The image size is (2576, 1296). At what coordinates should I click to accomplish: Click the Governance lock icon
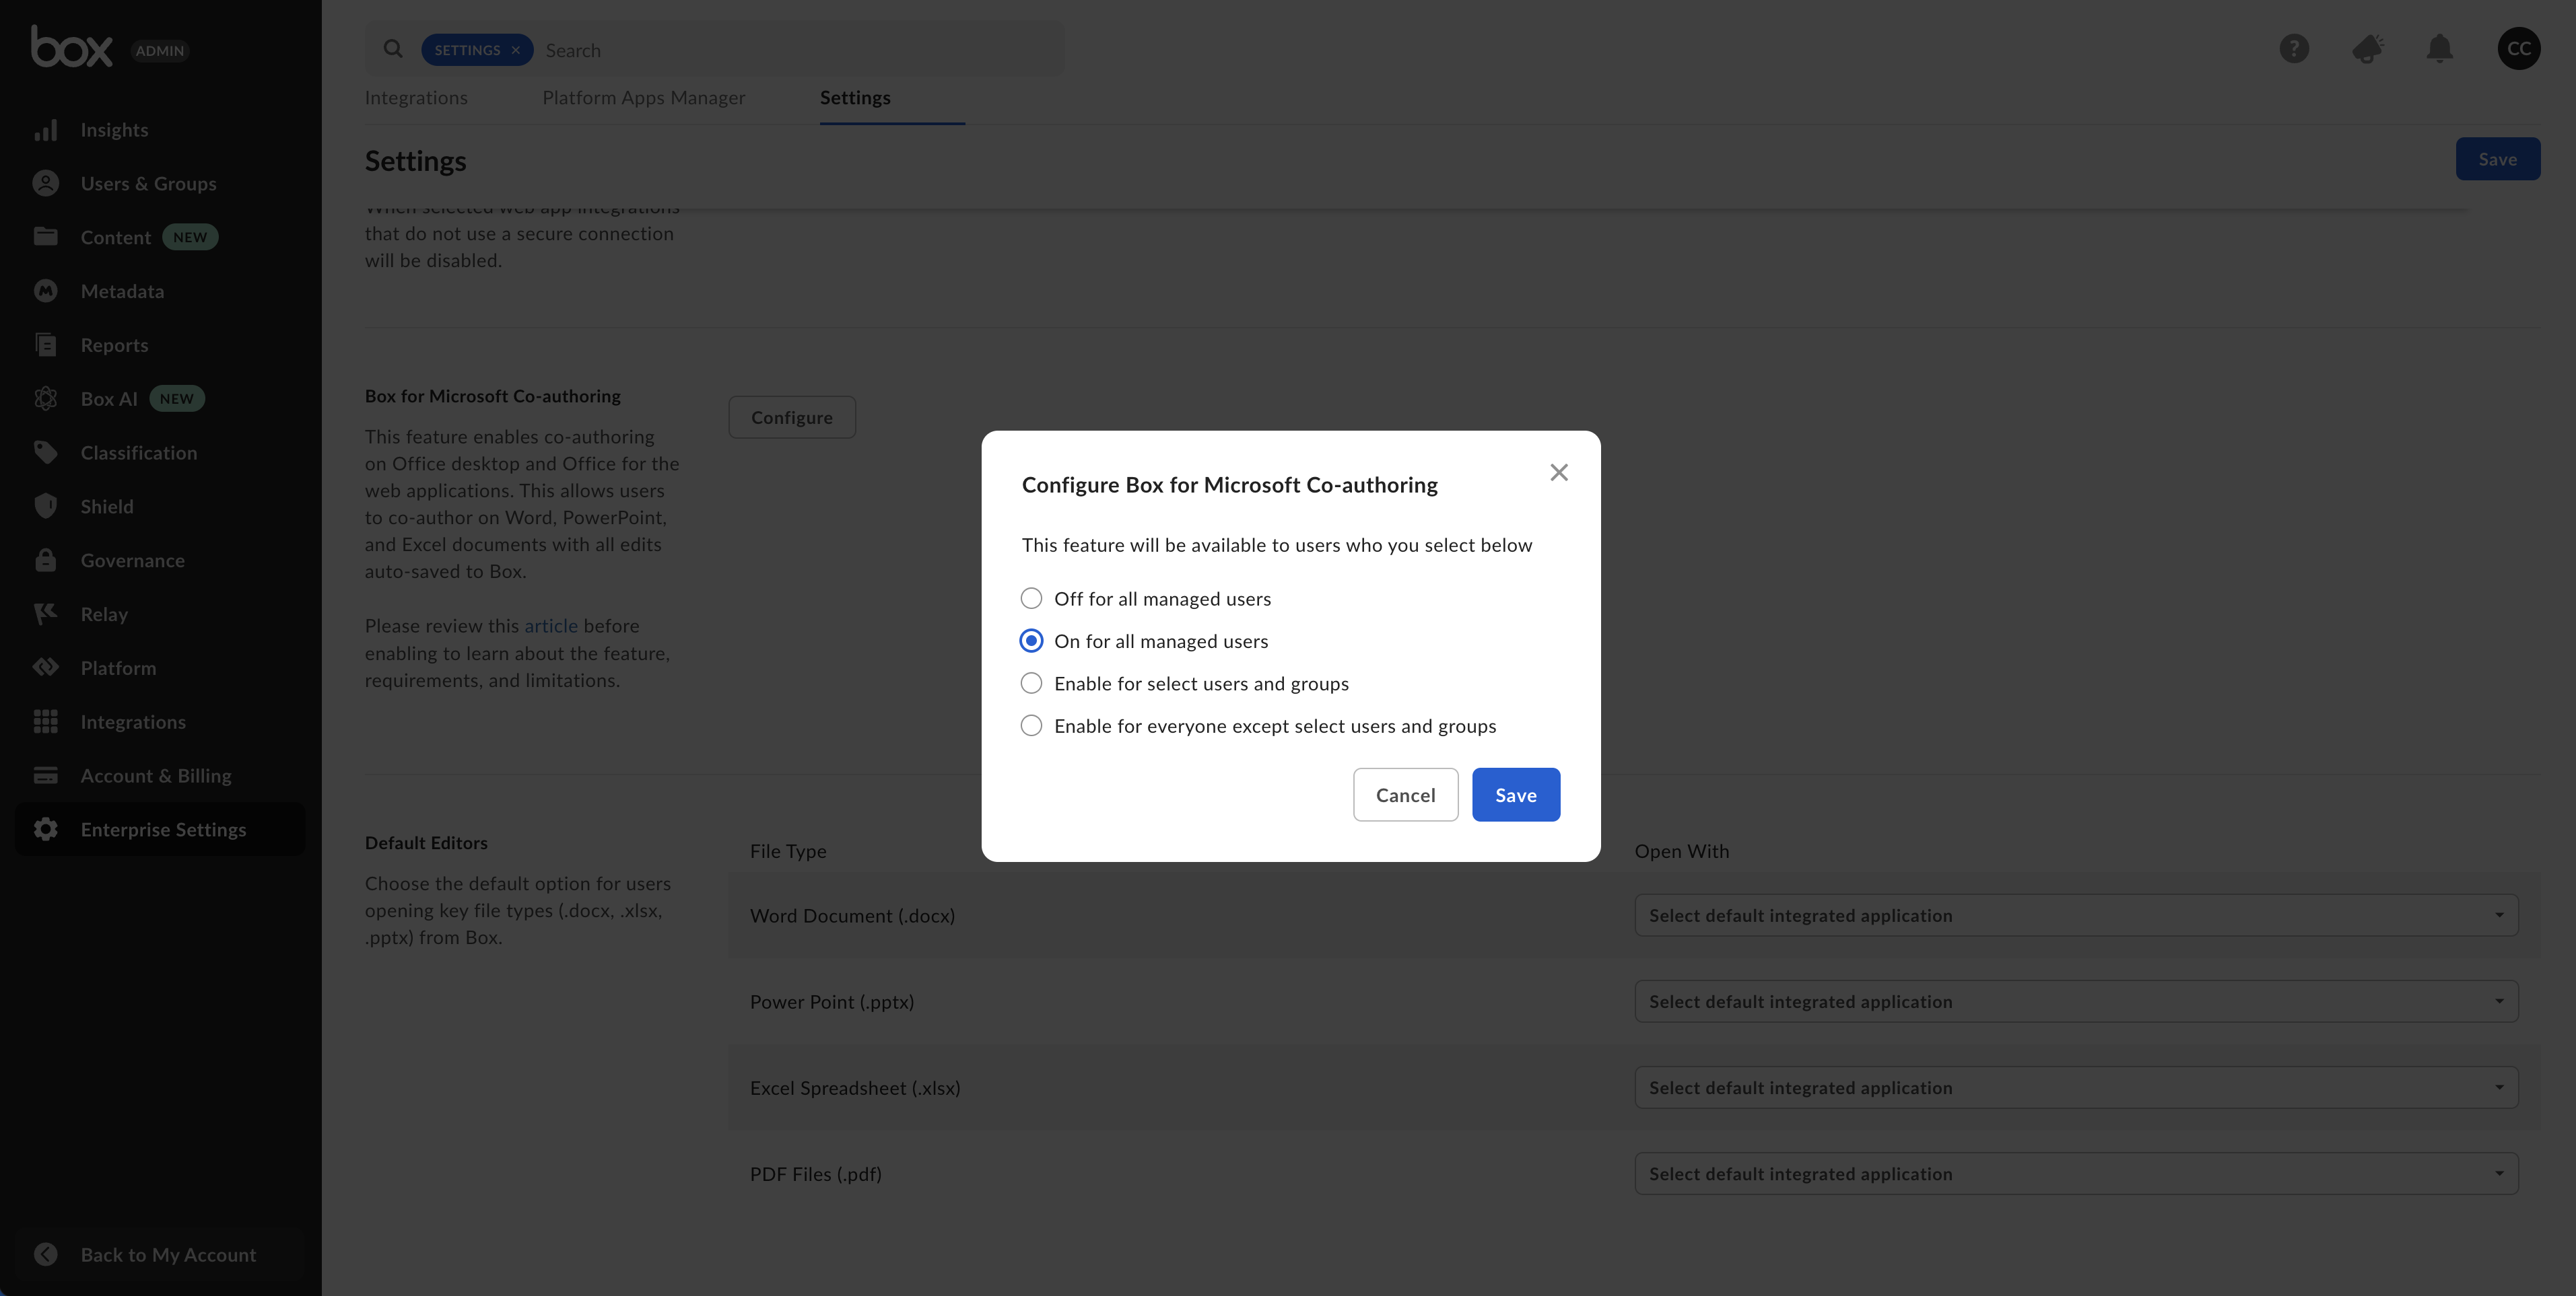click(x=45, y=560)
